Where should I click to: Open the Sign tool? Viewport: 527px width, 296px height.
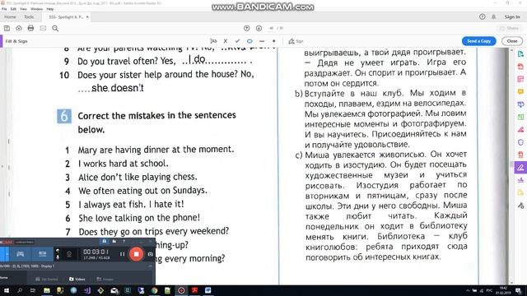coord(296,41)
